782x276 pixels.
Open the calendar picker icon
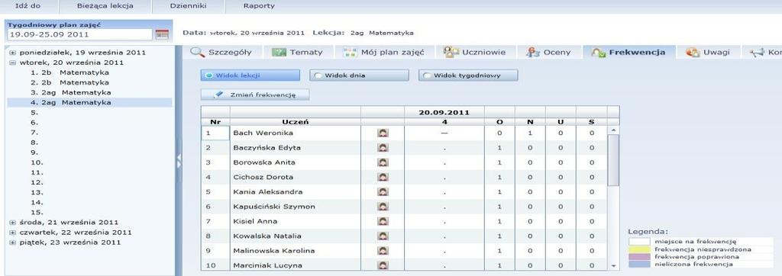click(x=162, y=34)
